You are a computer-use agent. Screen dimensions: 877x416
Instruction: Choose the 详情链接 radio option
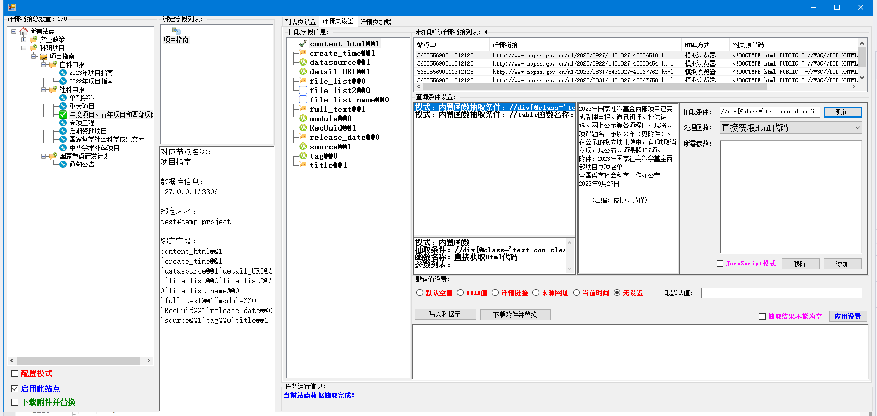(495, 293)
